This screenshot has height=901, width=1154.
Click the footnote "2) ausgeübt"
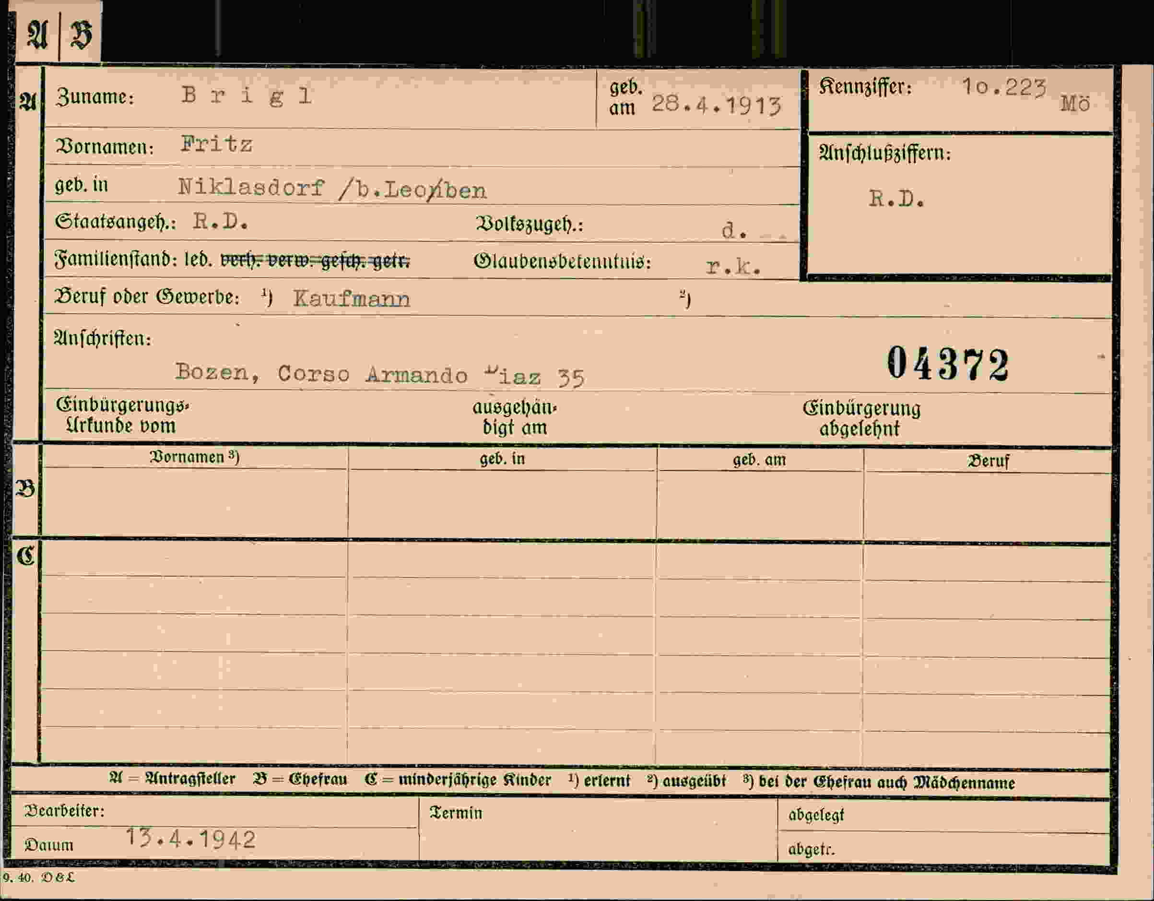[686, 781]
